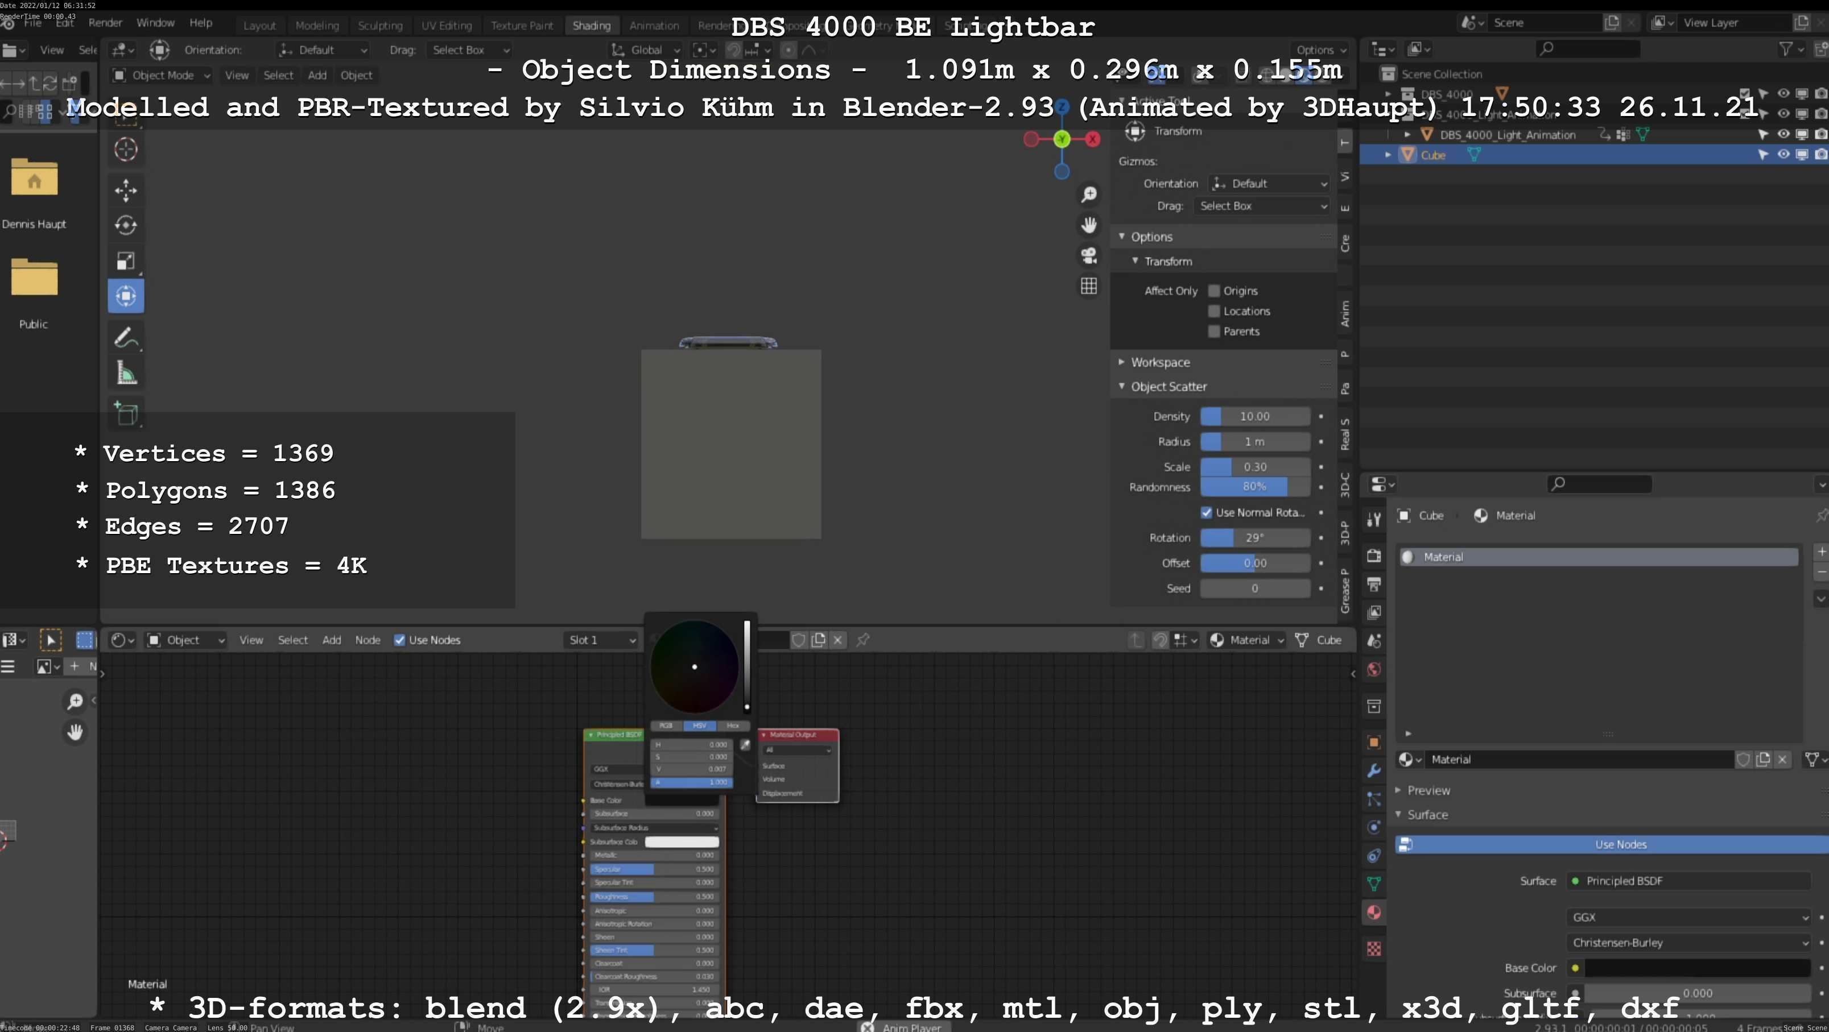Select the highlighted Transform tool
Image resolution: width=1829 pixels, height=1032 pixels.
point(126,296)
